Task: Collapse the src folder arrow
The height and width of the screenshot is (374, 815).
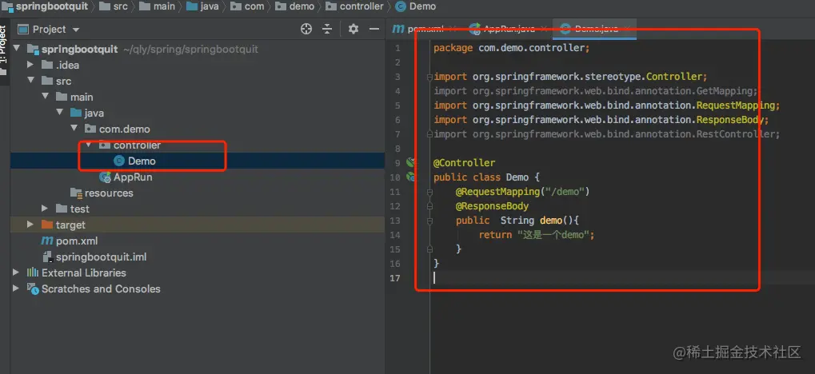Action: [30, 81]
